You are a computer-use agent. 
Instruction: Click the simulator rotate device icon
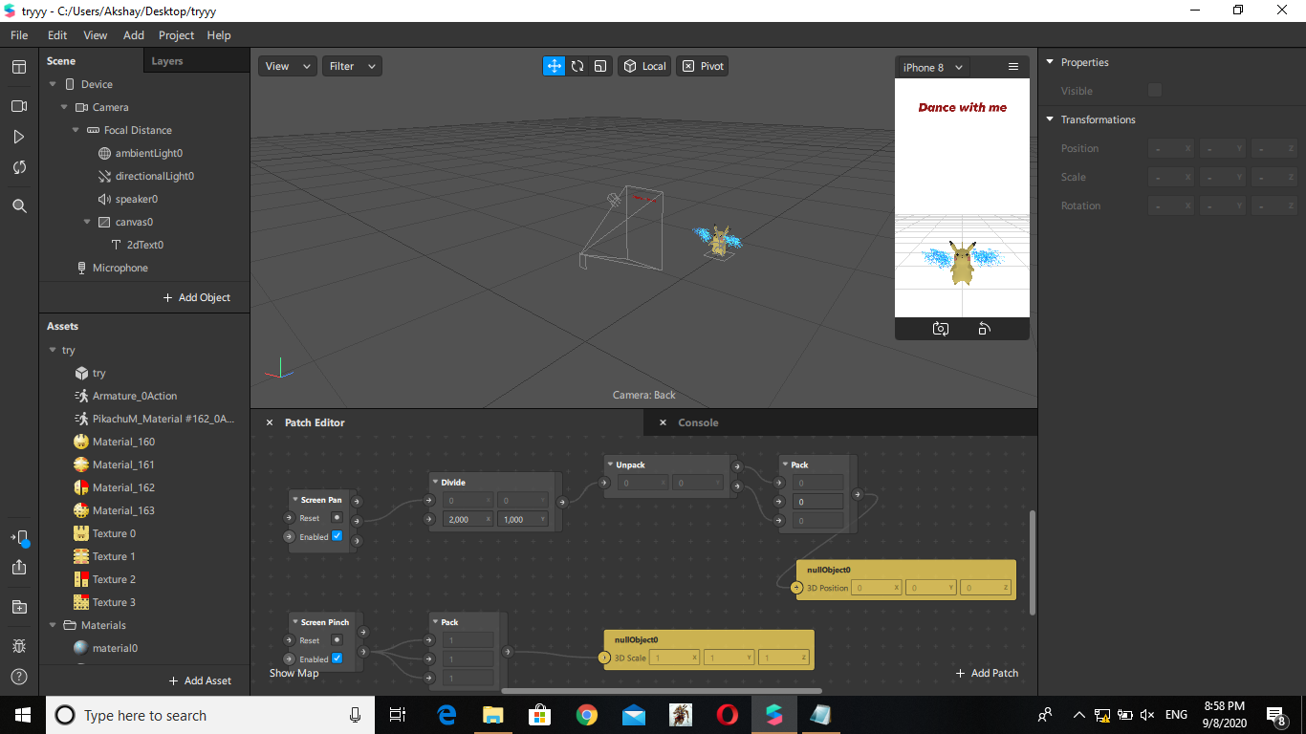coord(984,329)
